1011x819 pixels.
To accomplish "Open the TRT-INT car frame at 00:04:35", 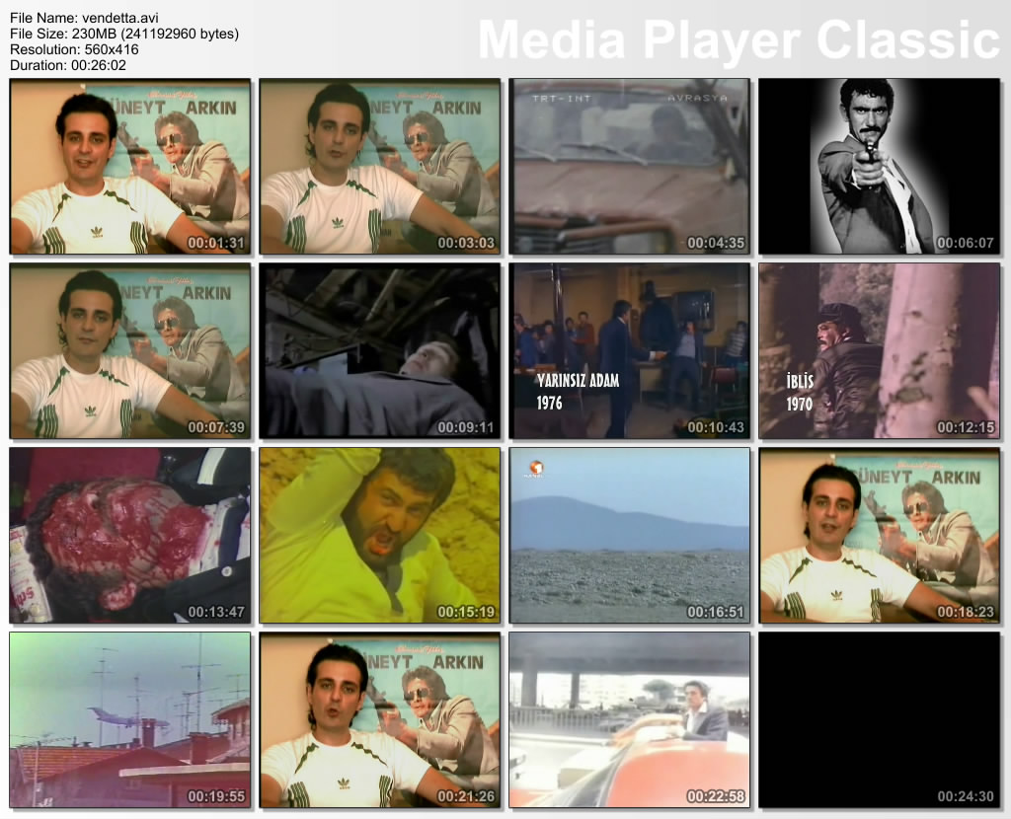I will 630,167.
